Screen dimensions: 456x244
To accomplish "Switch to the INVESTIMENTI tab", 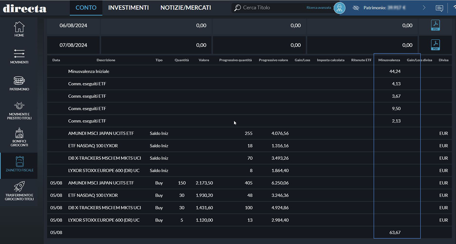I will [128, 8].
